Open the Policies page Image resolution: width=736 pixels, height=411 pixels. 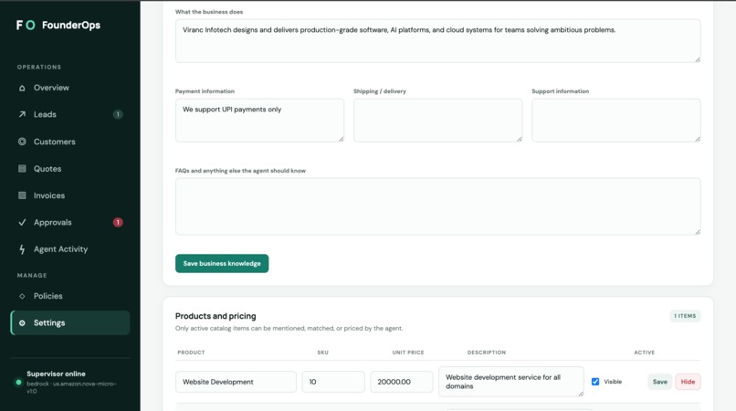click(70, 296)
